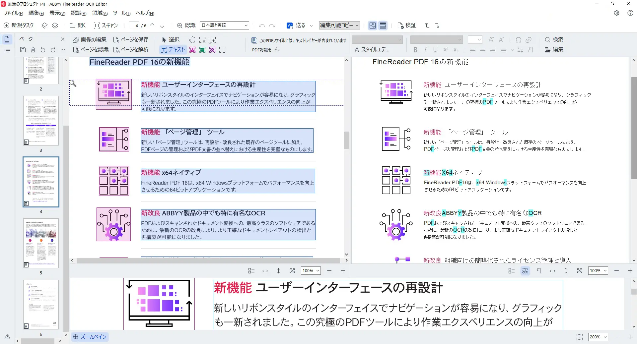Click the page number input field
Image resolution: width=637 pixels, height=344 pixels.
[x=134, y=26]
